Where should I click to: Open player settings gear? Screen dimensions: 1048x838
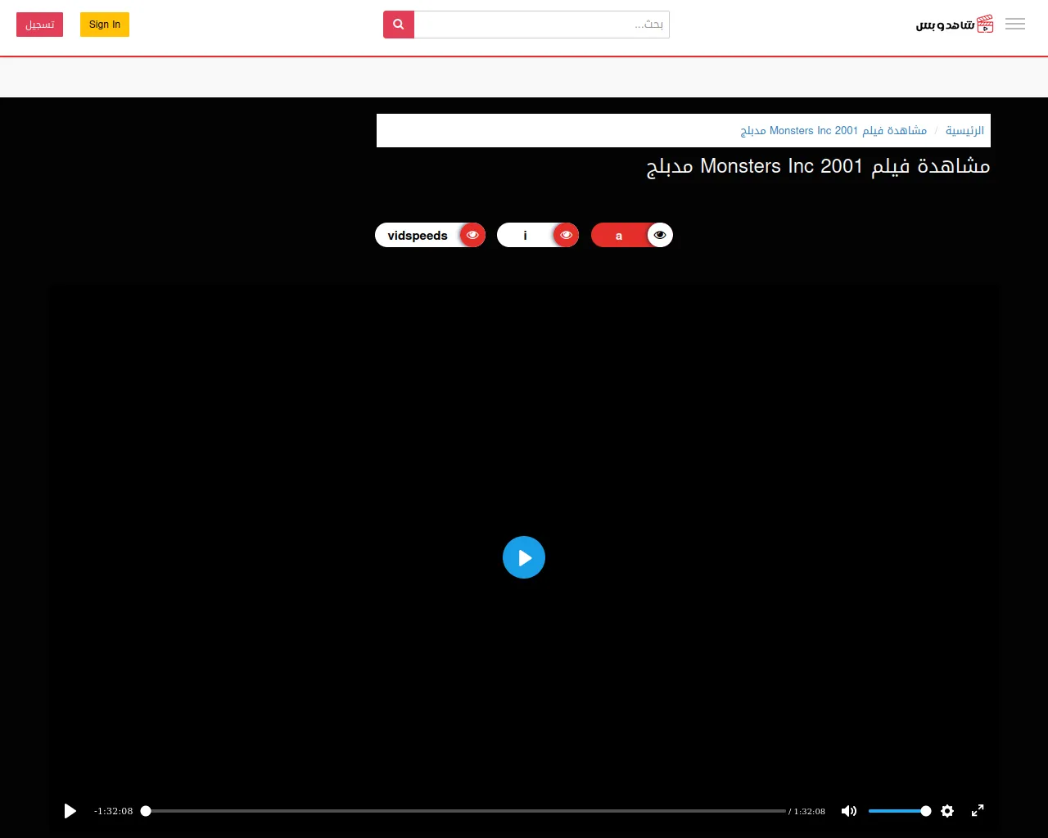click(x=947, y=811)
